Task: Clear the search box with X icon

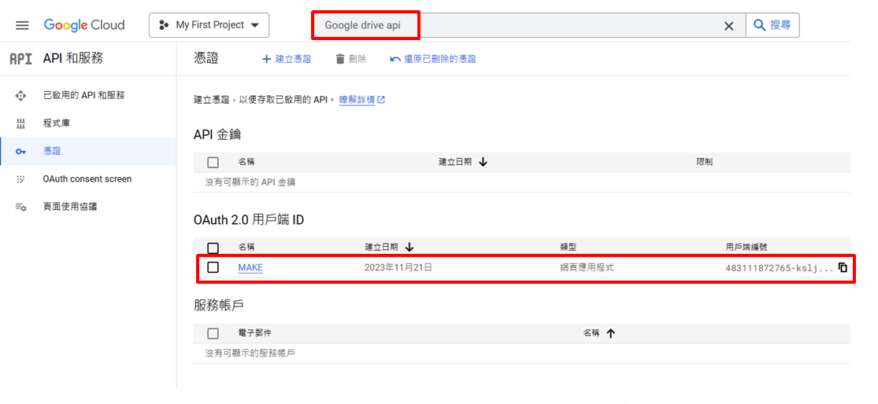Action: (728, 26)
